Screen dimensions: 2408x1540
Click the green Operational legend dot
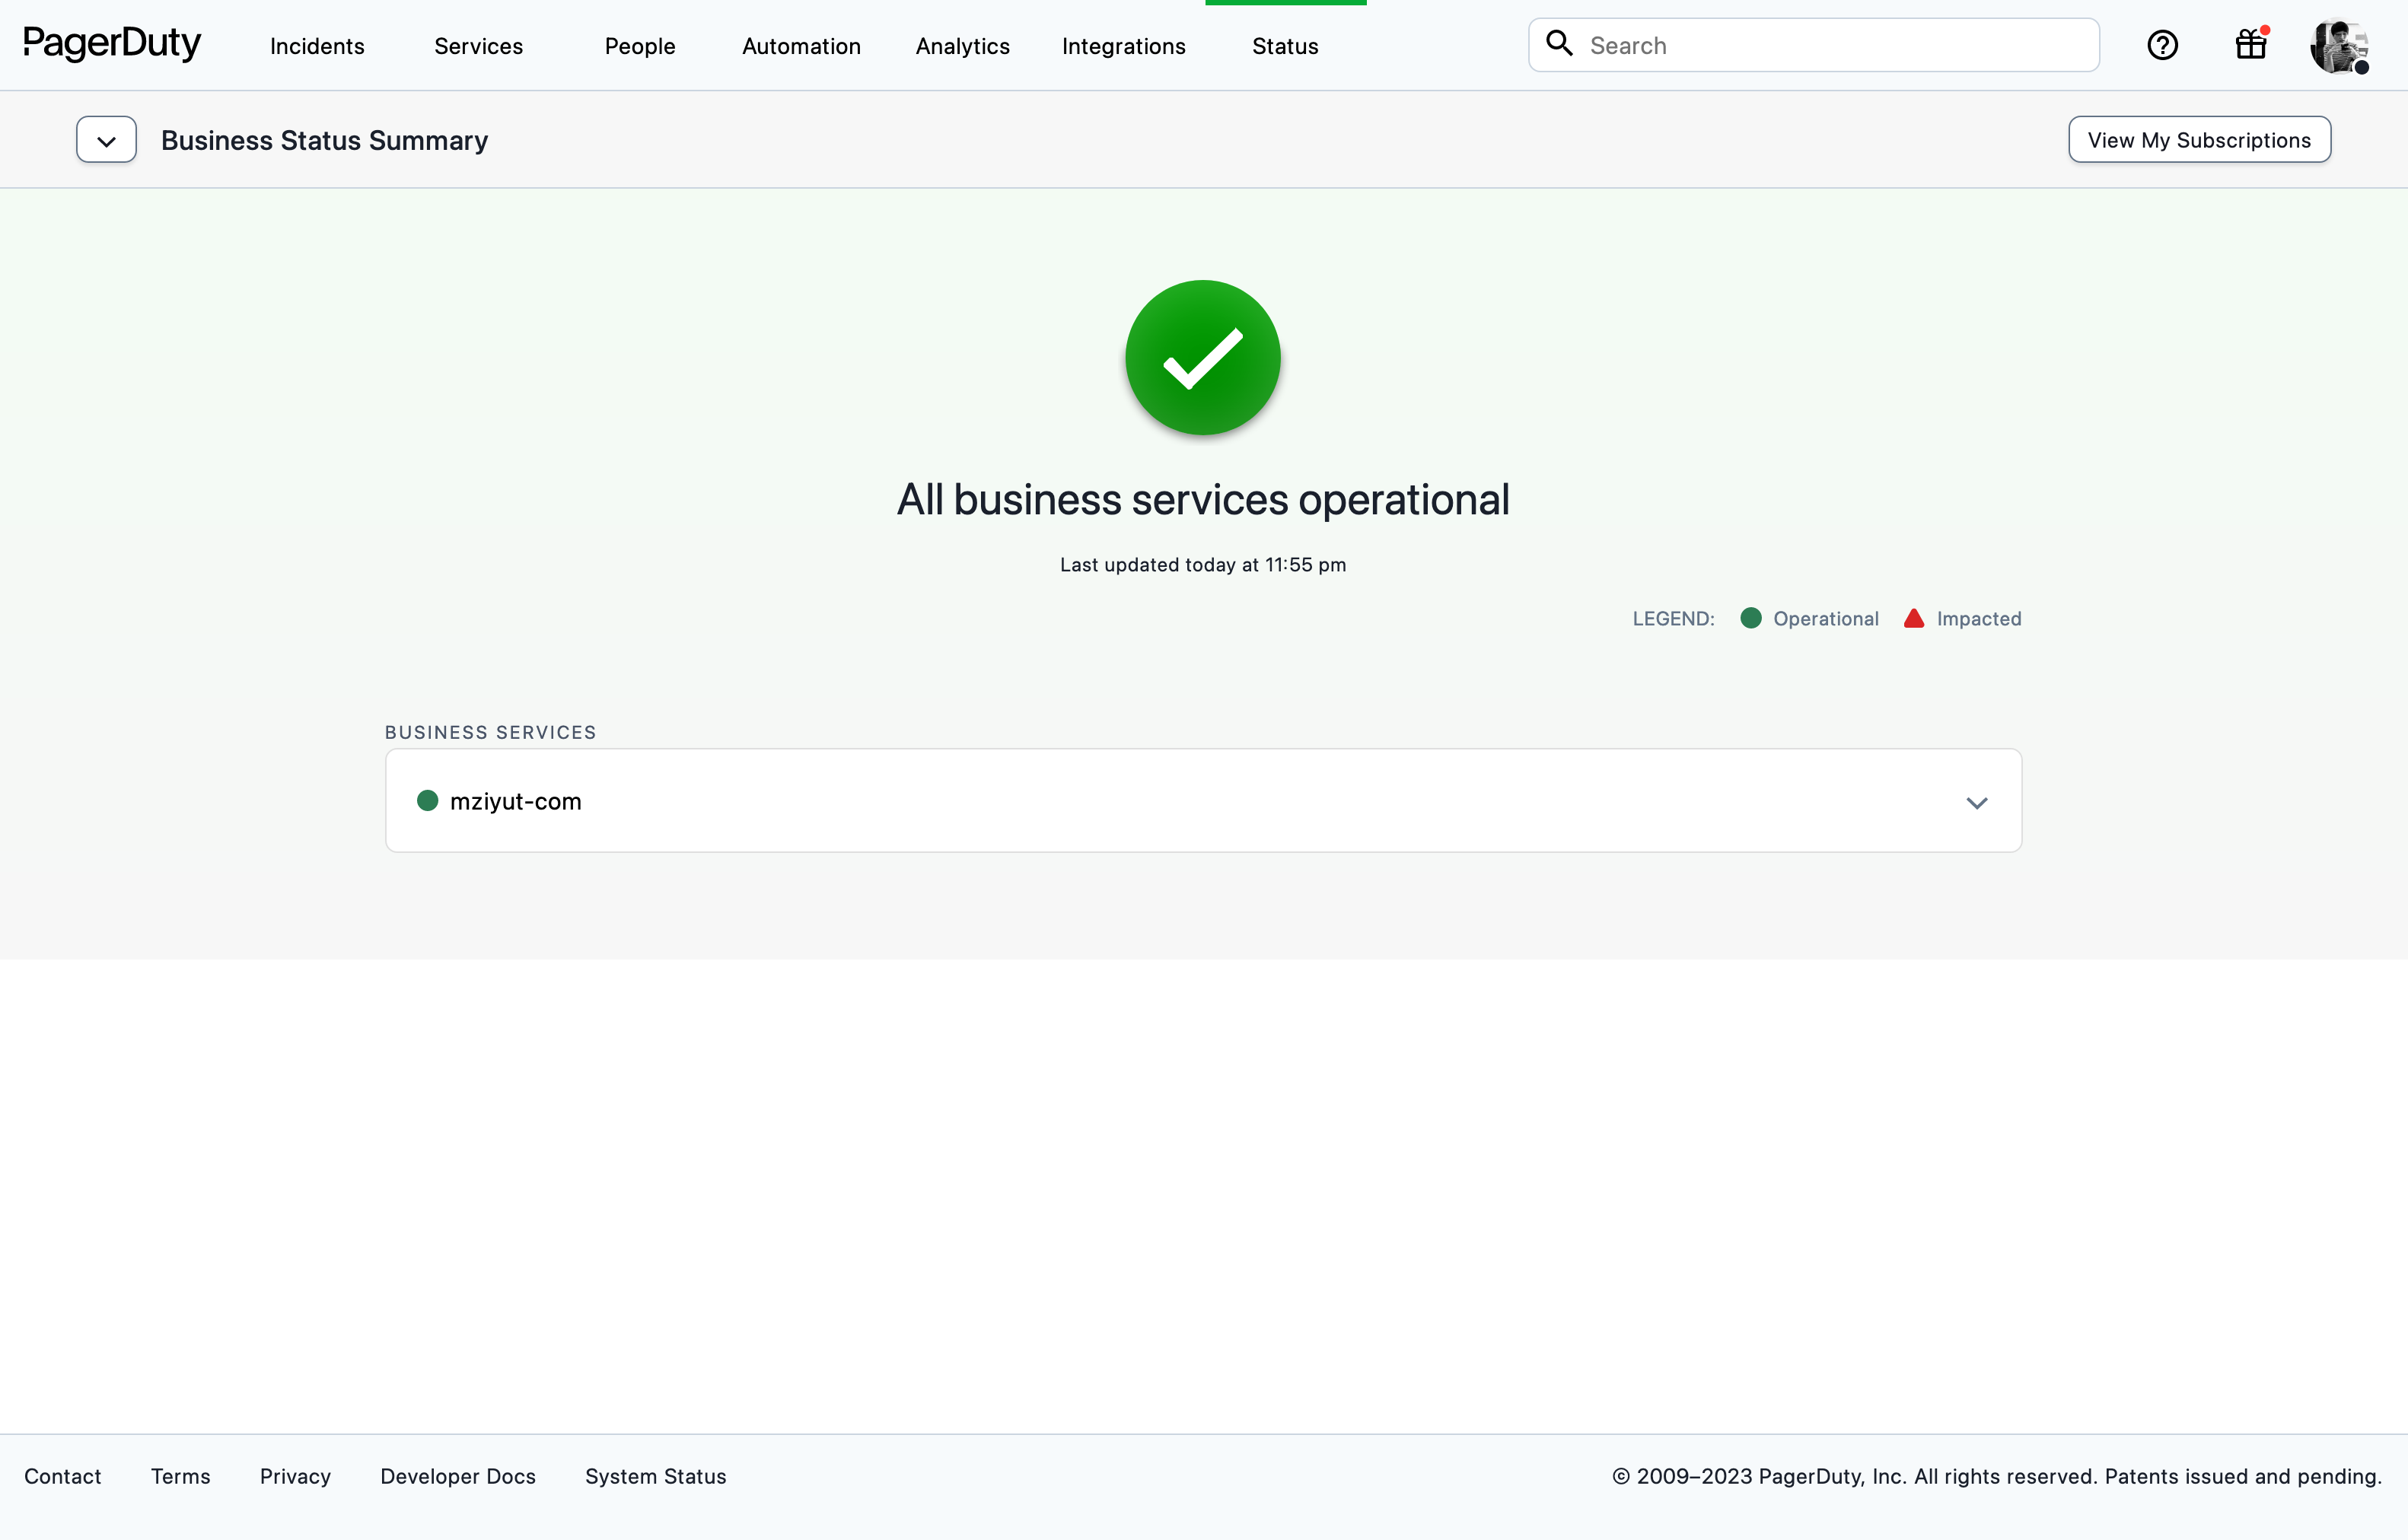click(1750, 618)
